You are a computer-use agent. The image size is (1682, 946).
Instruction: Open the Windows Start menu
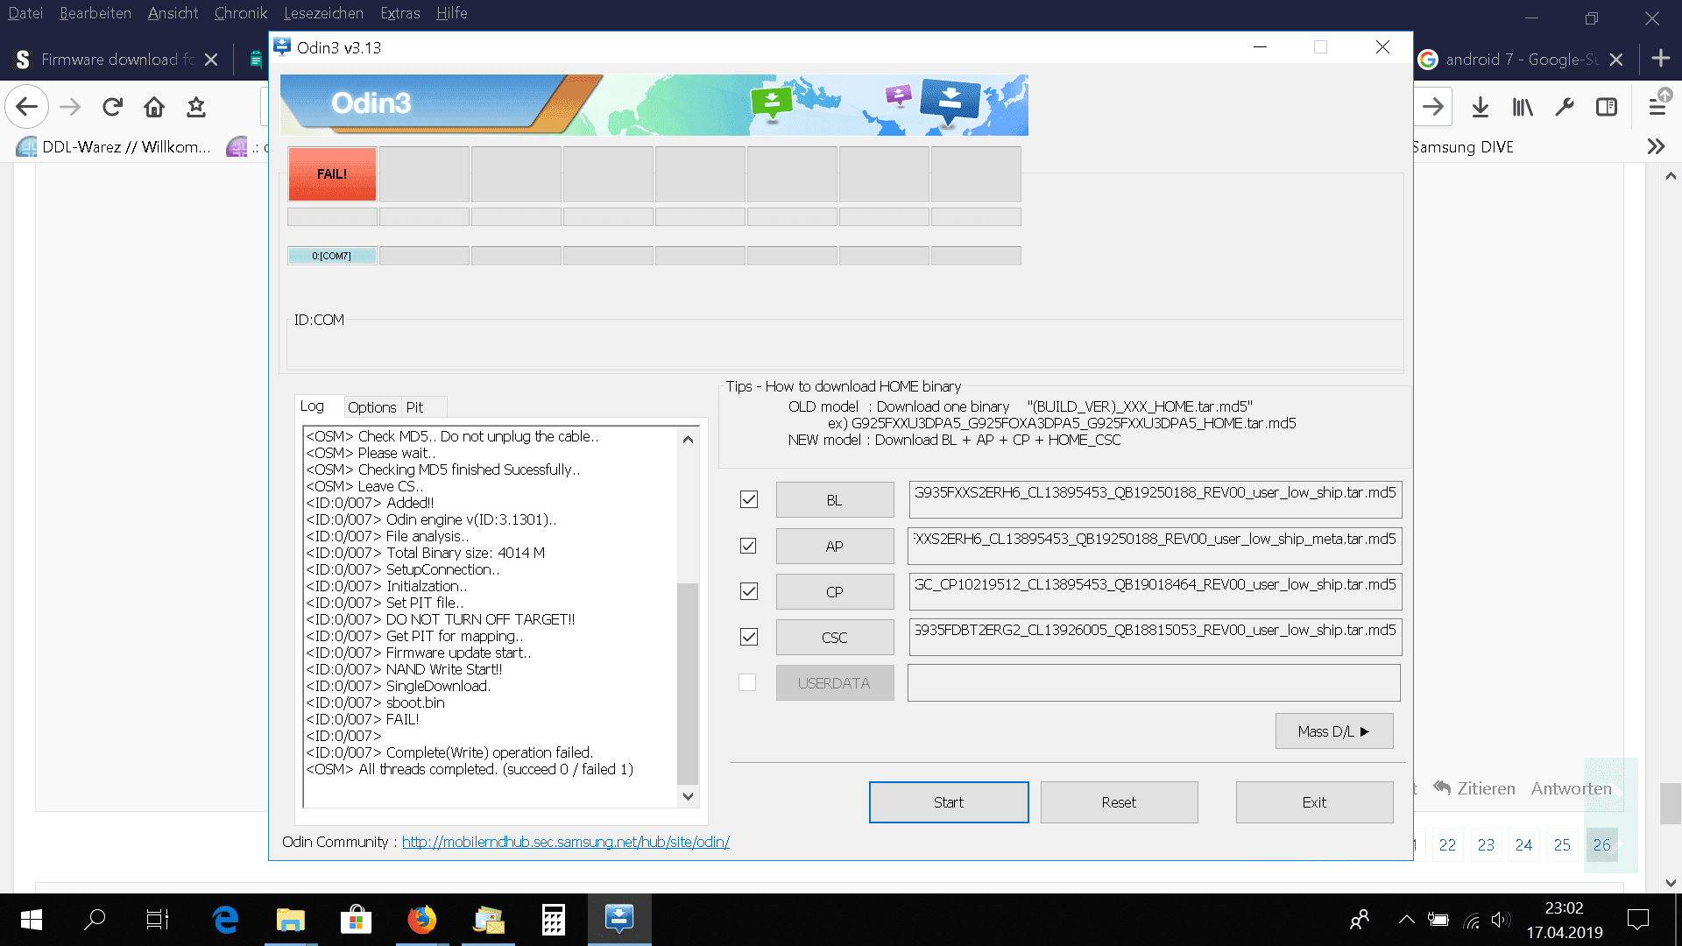point(32,920)
